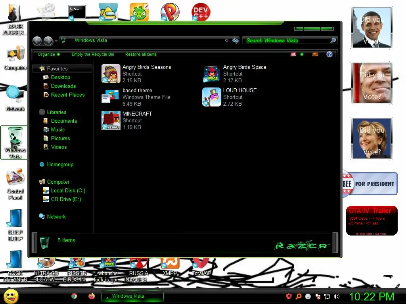Open the red P ball desktop shortcut
The height and width of the screenshot is (304, 406).
coord(170,12)
